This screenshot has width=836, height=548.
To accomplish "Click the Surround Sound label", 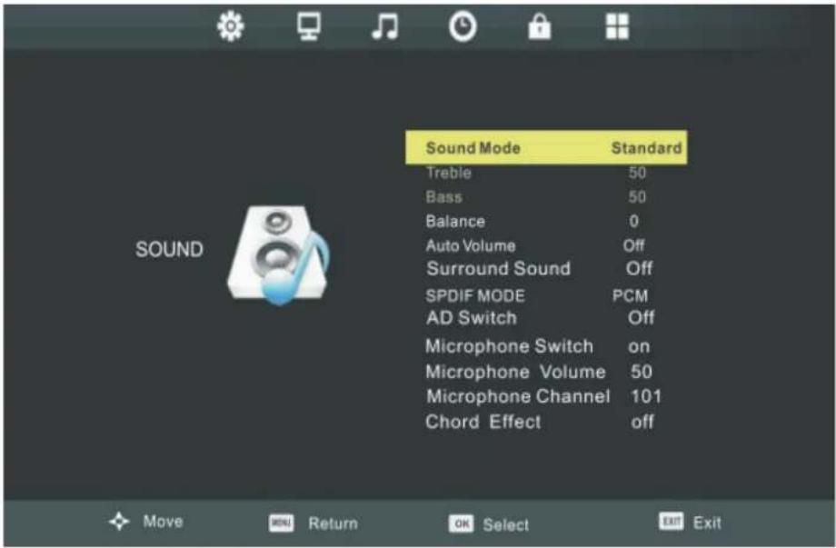I will 499,269.
